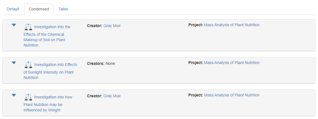Click the flask icon beside the Sunlight Intensity investigation
This screenshot has width=318, height=119.
pos(28,65)
